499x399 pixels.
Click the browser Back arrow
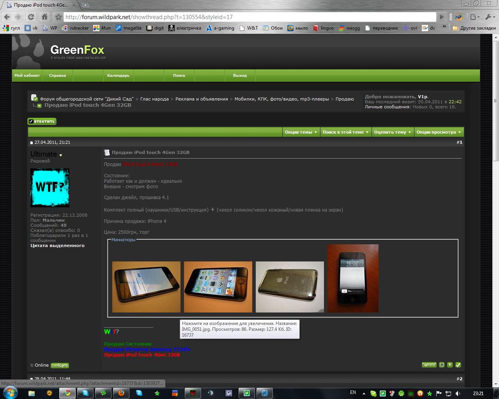tap(7, 17)
